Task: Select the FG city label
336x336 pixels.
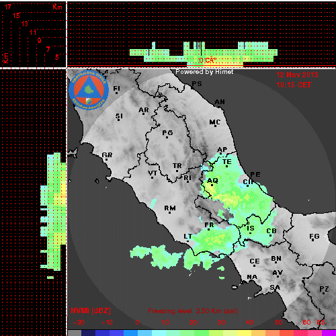Action: click(314, 236)
